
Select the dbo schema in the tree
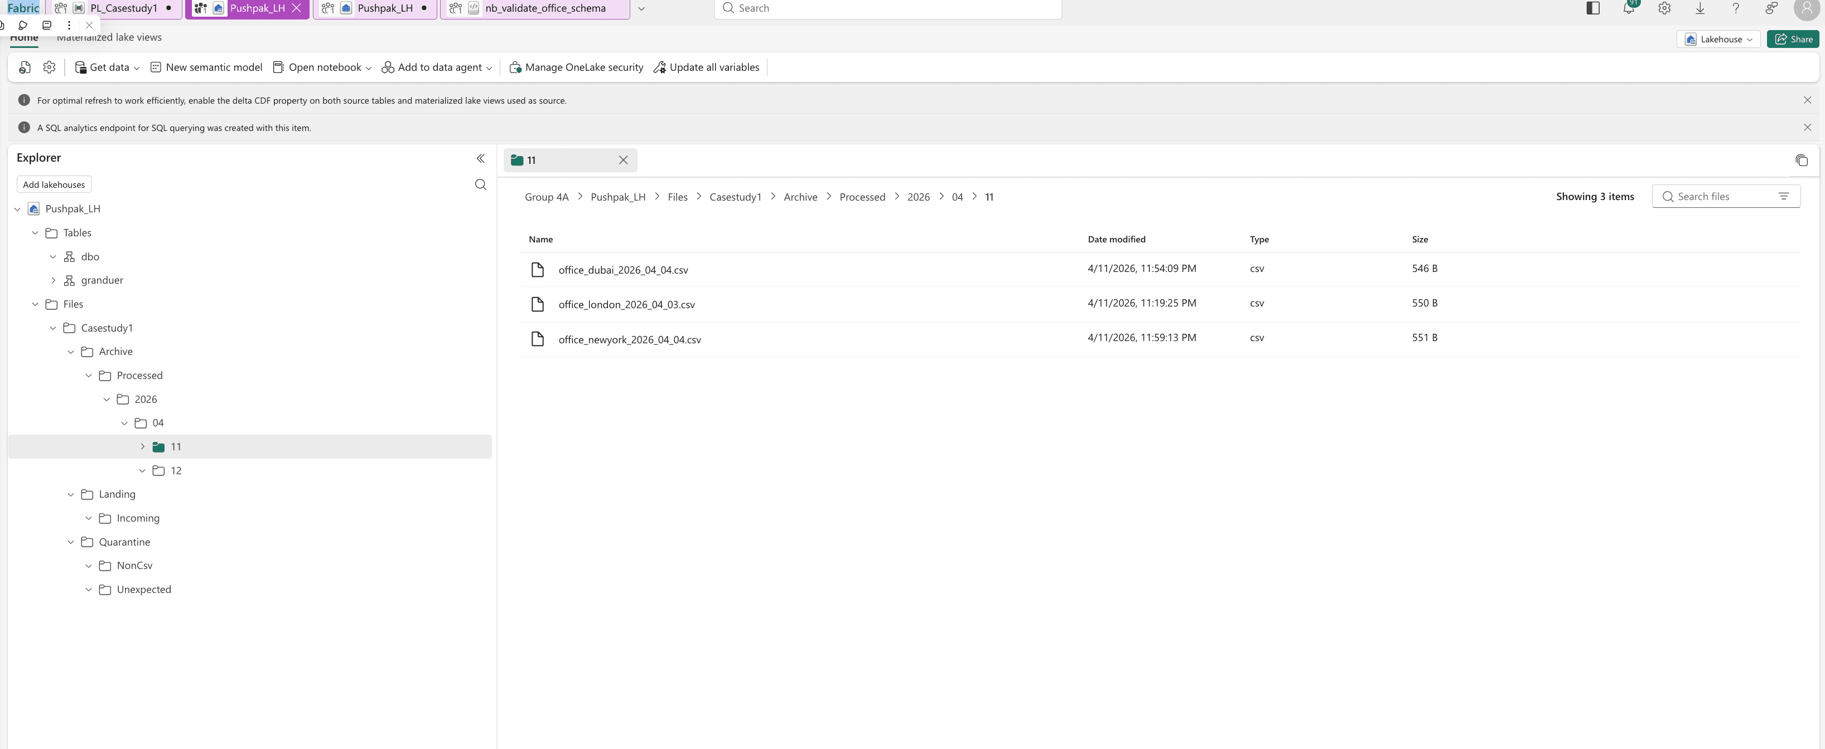click(90, 257)
